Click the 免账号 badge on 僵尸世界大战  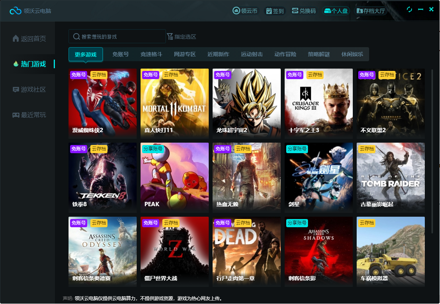(150, 223)
